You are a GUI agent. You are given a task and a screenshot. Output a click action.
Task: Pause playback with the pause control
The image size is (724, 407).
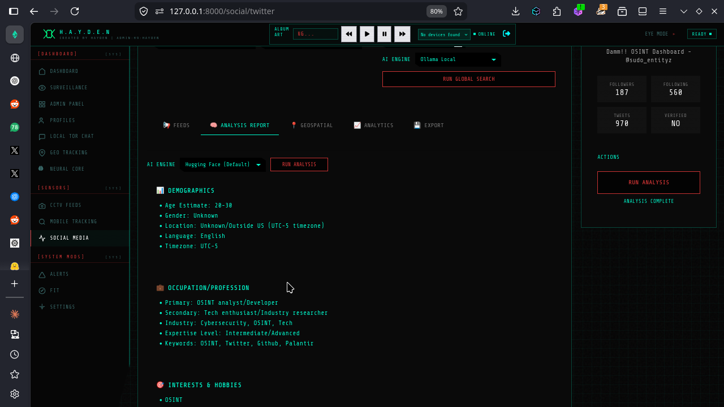click(x=384, y=34)
